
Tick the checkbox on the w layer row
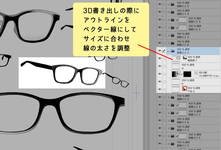point(164,66)
